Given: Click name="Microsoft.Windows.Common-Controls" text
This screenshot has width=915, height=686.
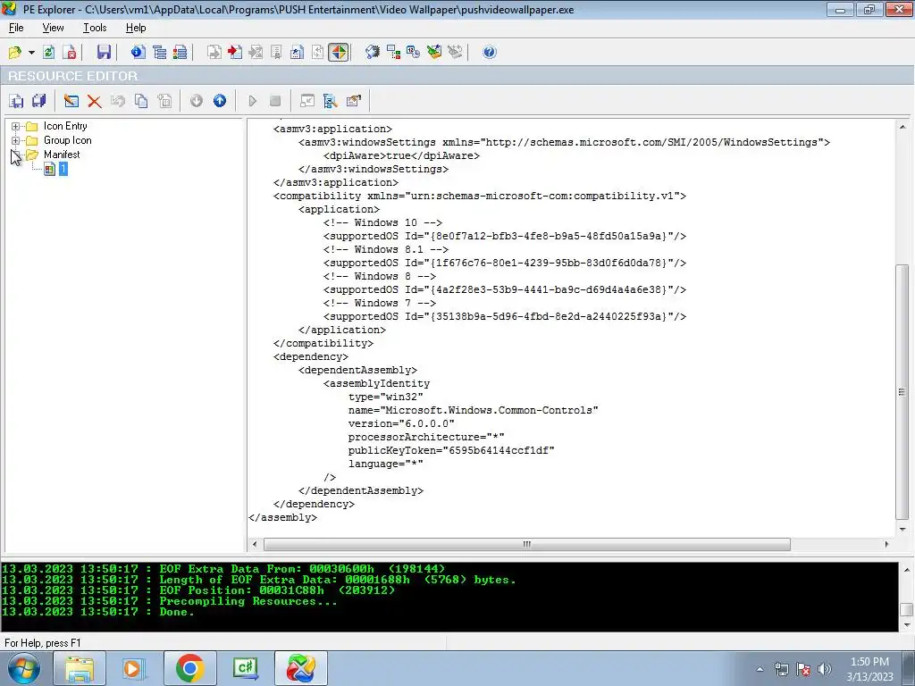Looking at the screenshot, I should 474,410.
